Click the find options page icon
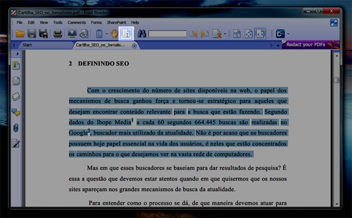The image size is (352, 218). [217, 34]
